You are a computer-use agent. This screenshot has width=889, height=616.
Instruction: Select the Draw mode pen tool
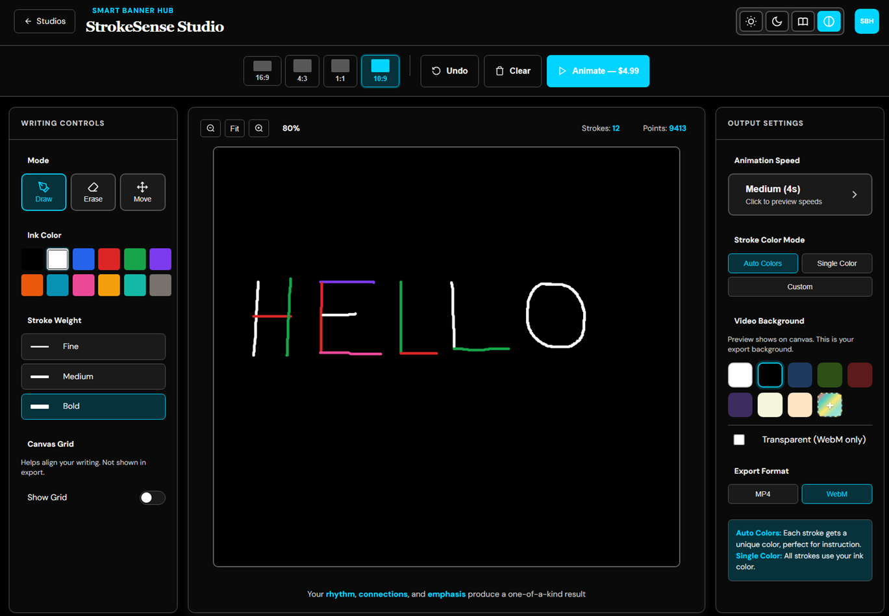point(44,192)
